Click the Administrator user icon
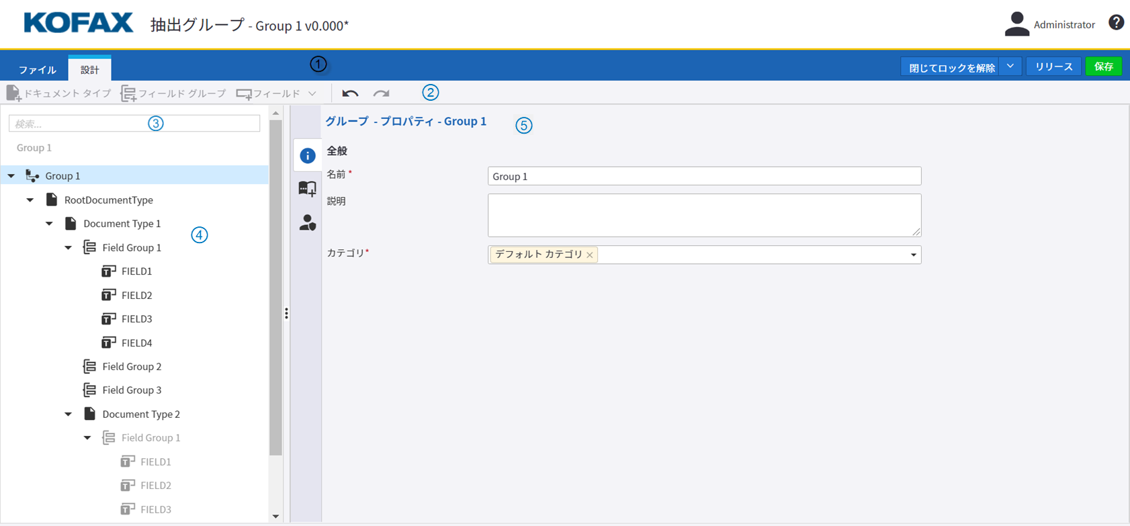1130x526 pixels. click(x=1016, y=24)
